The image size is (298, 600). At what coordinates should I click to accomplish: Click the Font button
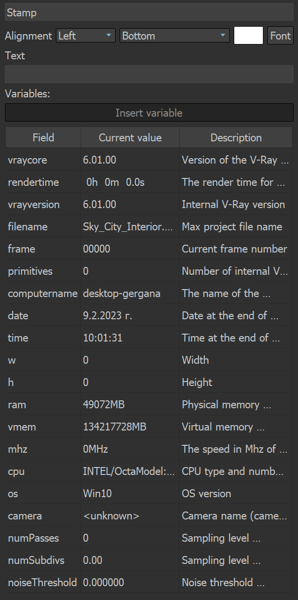coord(280,36)
